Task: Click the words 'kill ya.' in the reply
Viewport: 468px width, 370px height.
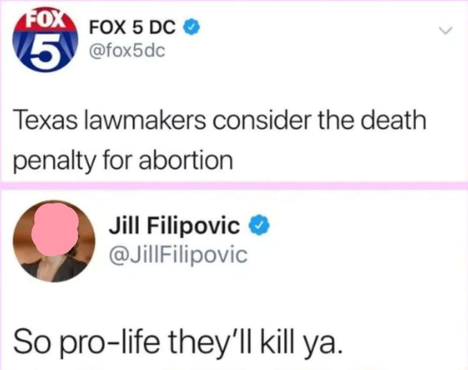Action: 302,343
